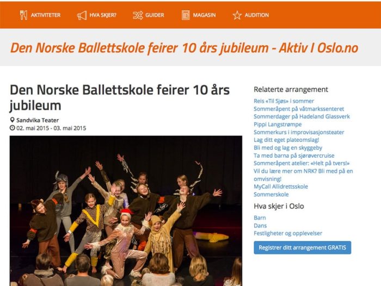Viewport: 381px width, 286px height.
Task: Visit the MyCall Allidrettsskole link
Action: click(x=281, y=186)
